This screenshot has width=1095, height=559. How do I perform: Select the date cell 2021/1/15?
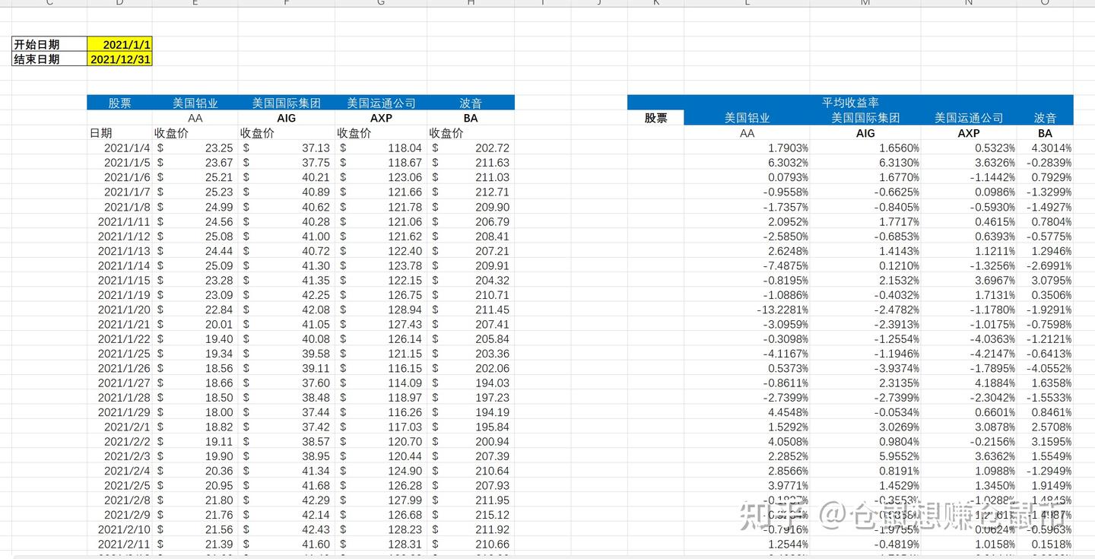pos(119,280)
